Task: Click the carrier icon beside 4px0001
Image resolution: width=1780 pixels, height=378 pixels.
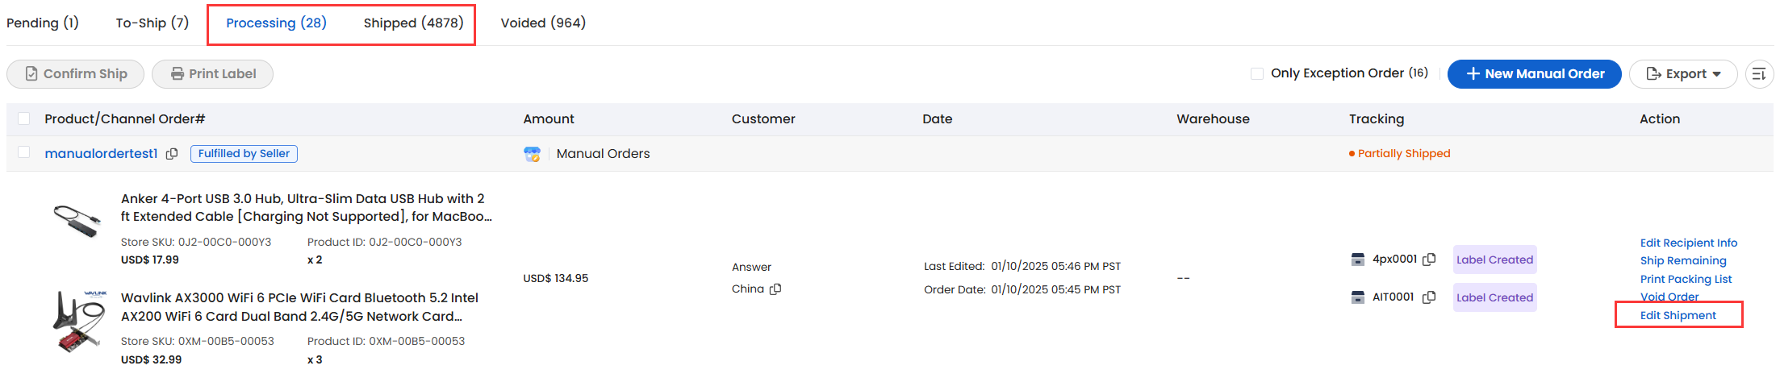Action: [1358, 260]
